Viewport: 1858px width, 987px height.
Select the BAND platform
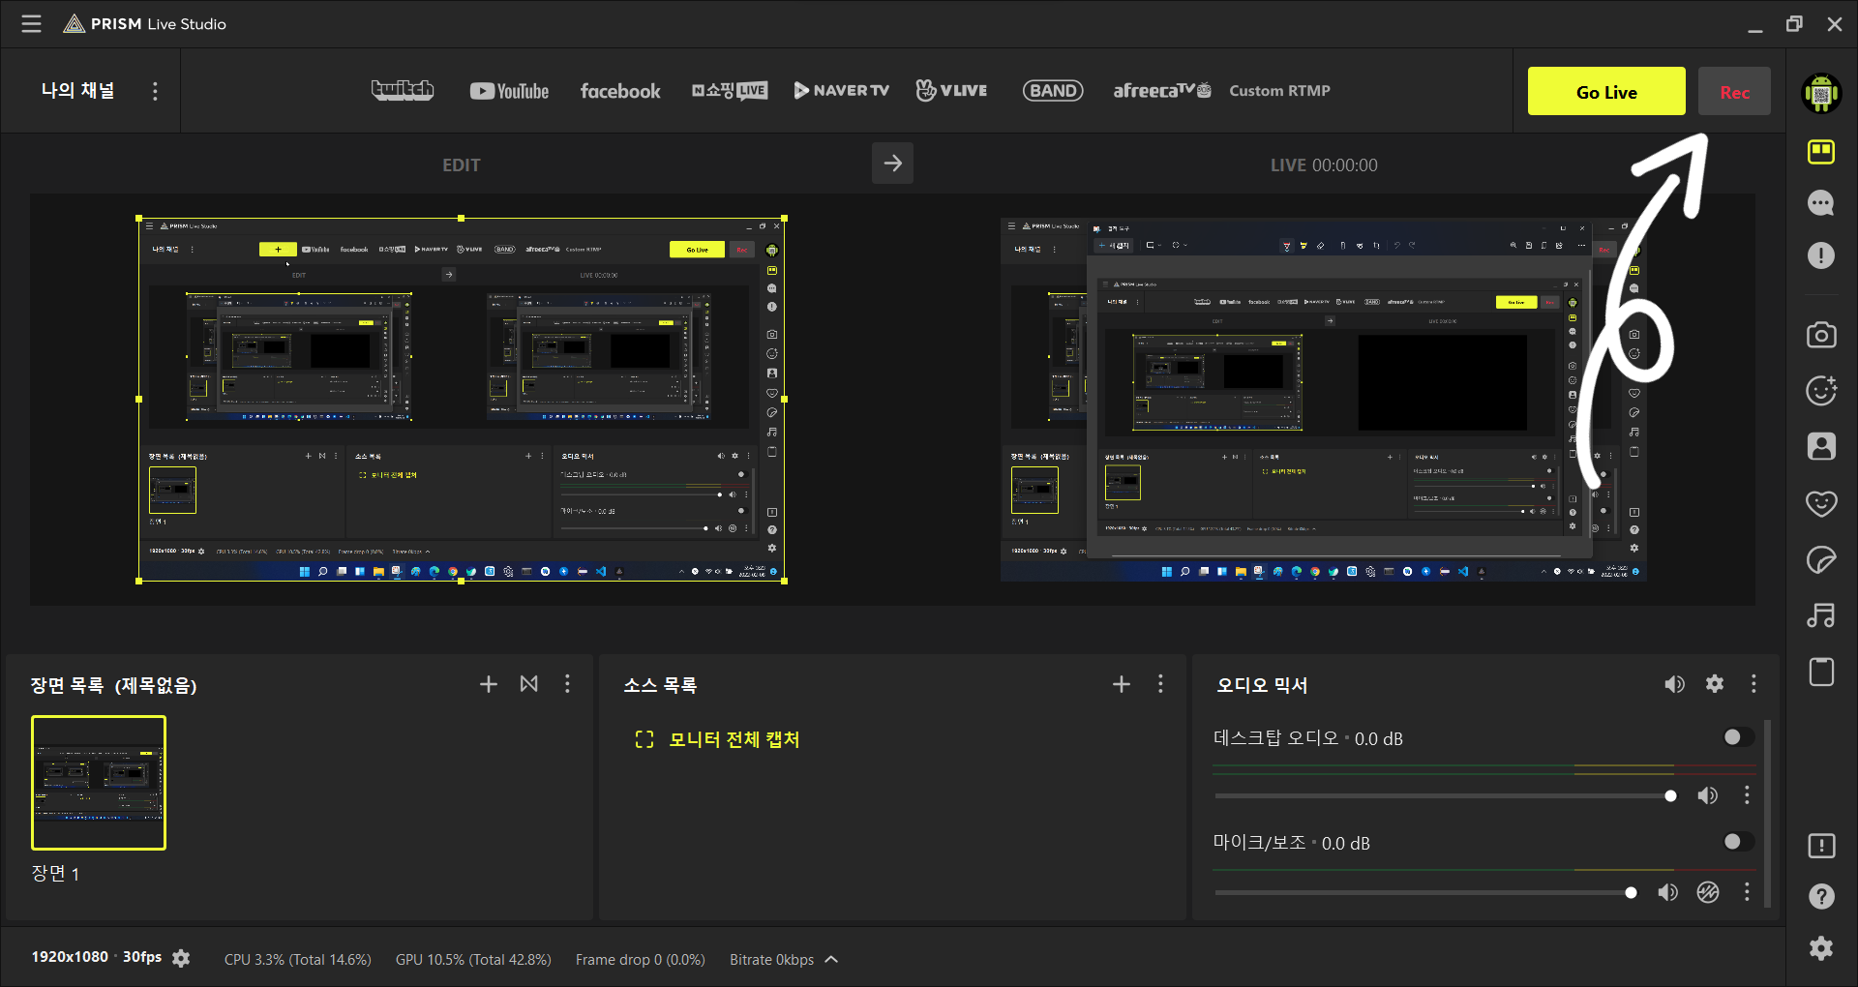[1053, 91]
